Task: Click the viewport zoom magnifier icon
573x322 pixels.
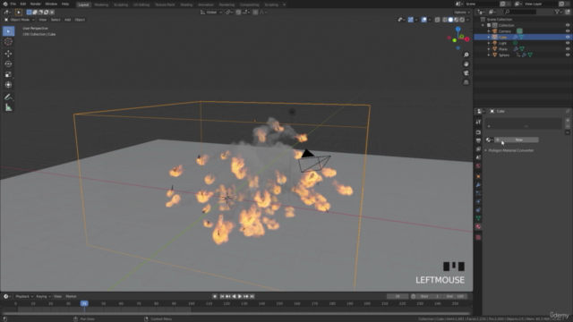Action: click(466, 55)
